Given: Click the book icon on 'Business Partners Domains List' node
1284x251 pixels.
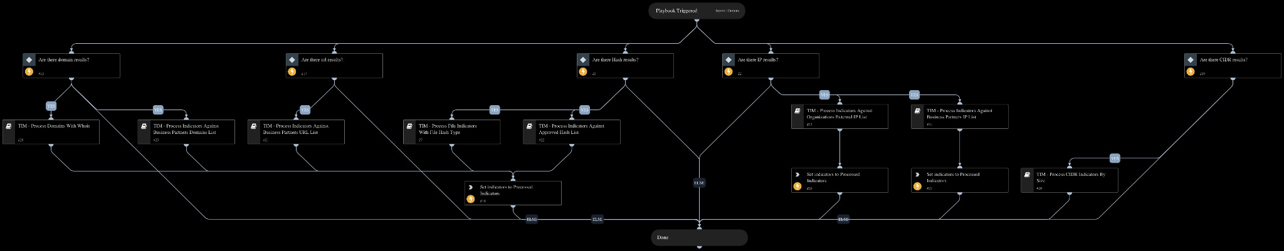Looking at the screenshot, I should (144, 126).
